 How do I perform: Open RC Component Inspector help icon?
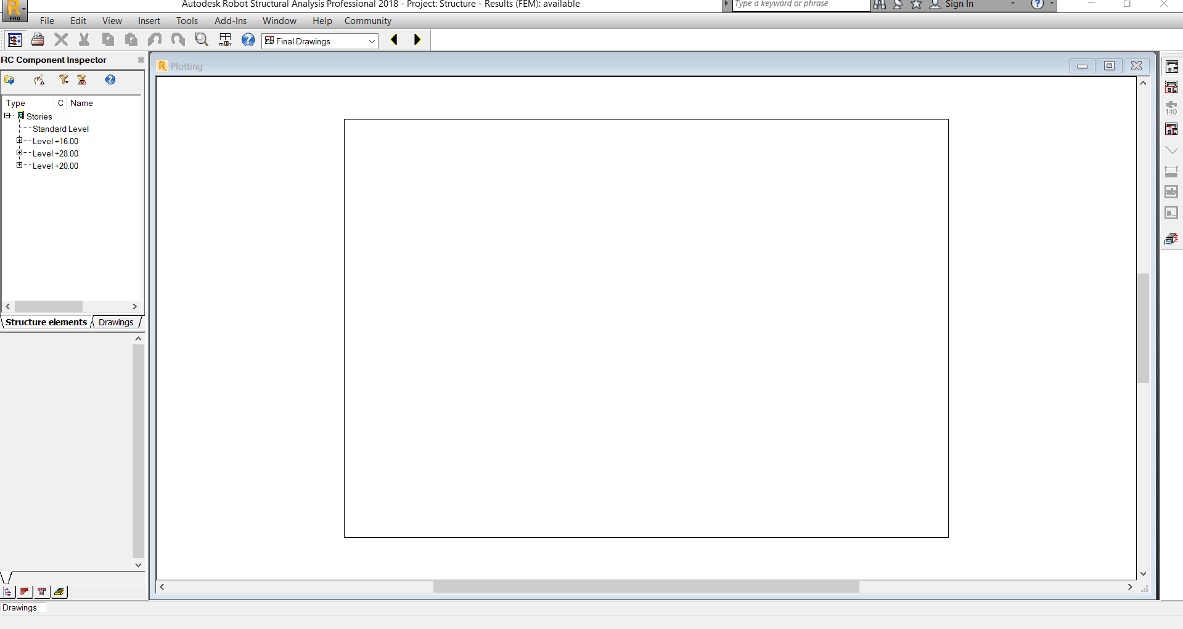coord(110,79)
